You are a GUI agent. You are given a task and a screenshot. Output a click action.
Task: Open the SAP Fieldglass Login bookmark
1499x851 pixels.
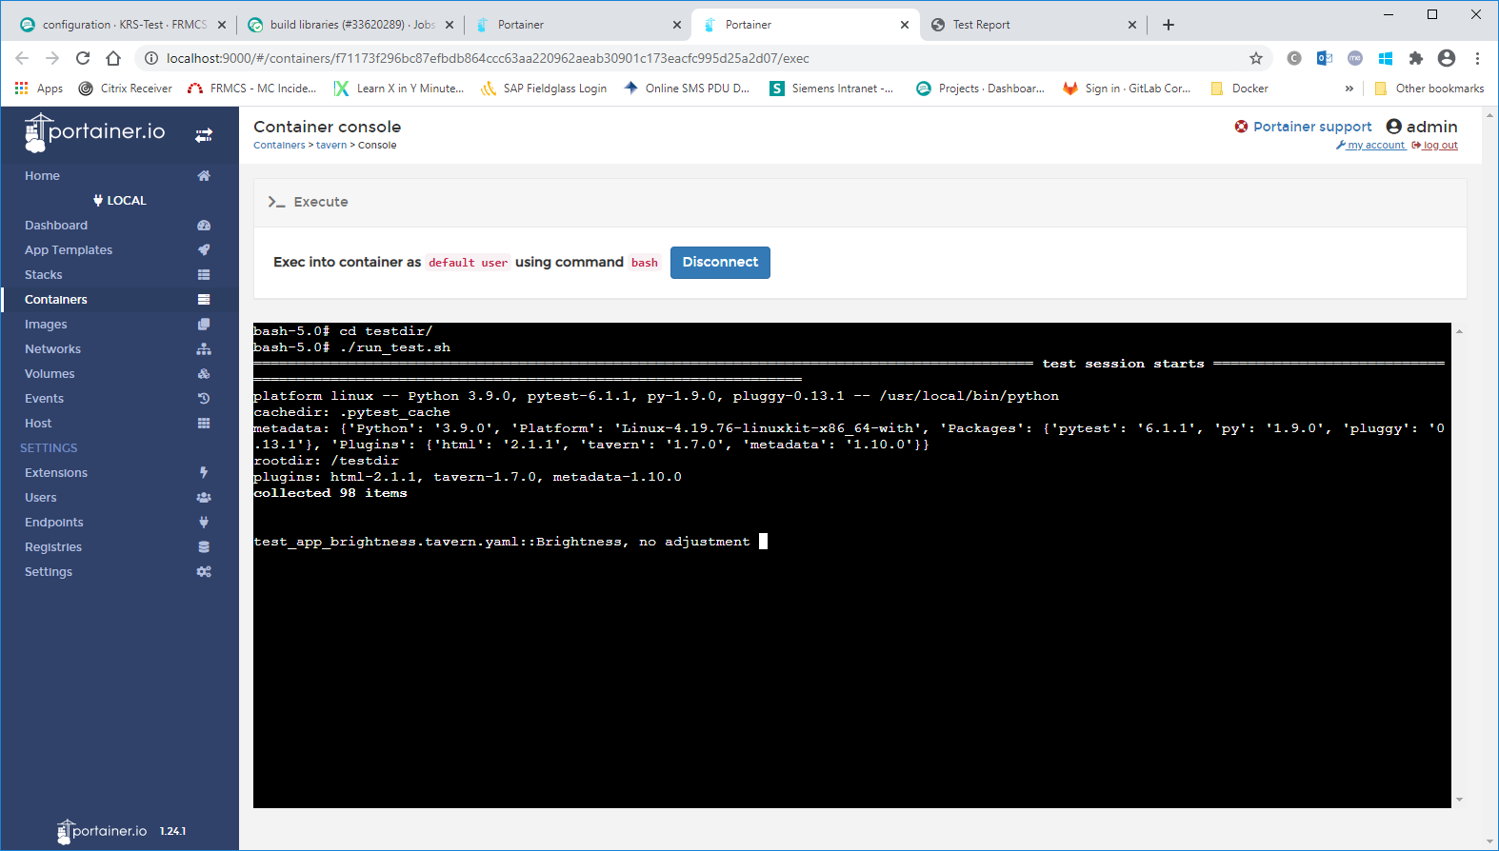click(543, 89)
